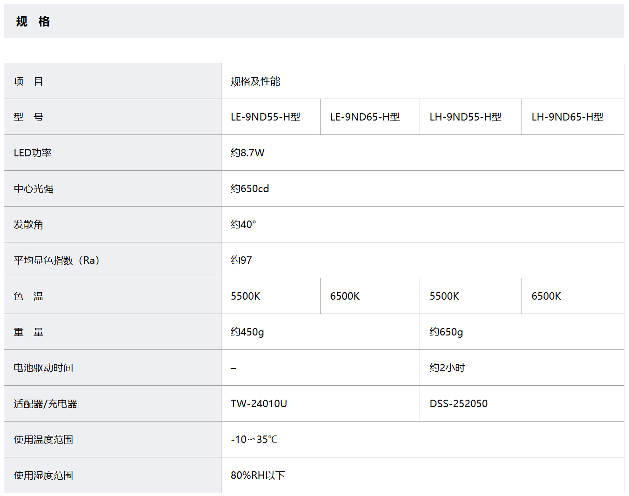Click the 80%RH以下 humidity value
The height and width of the screenshot is (496, 629).
pos(258,476)
